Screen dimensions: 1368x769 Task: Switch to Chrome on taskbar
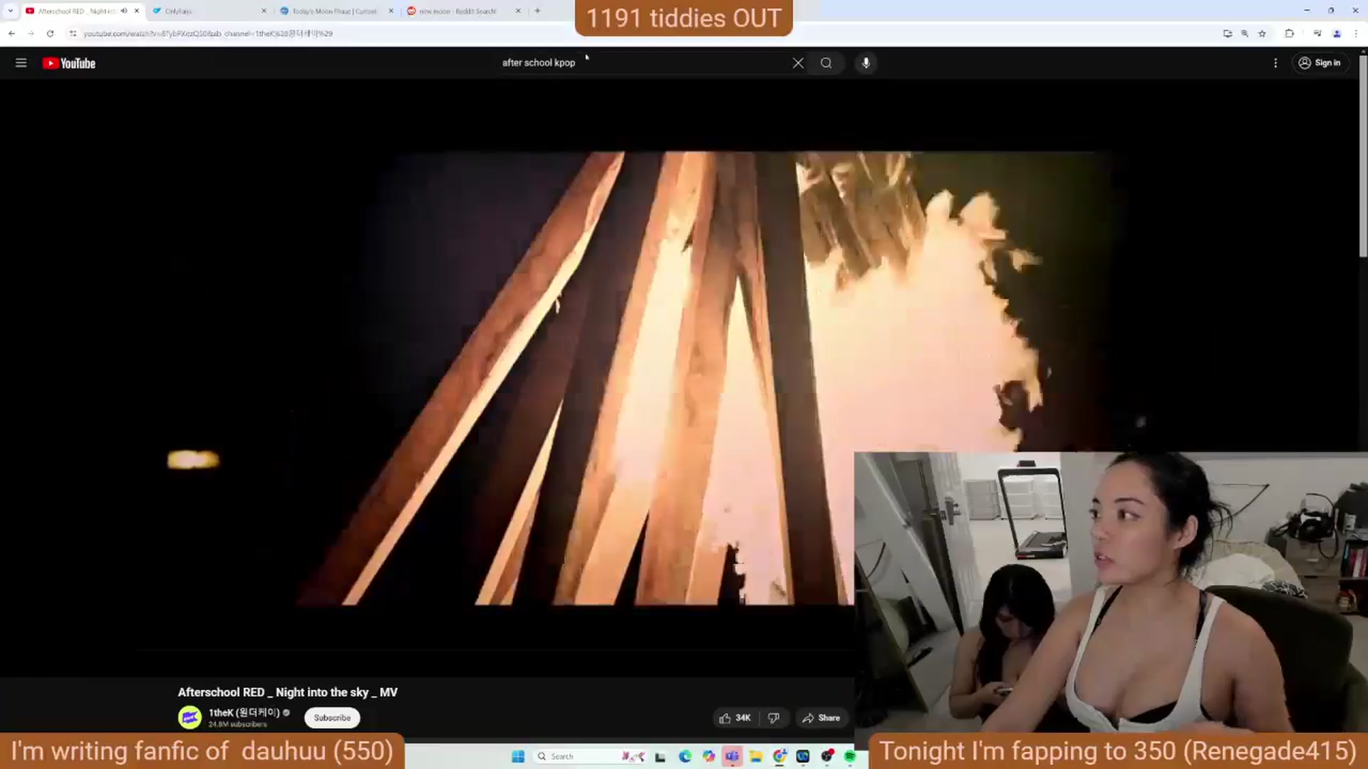click(x=779, y=756)
